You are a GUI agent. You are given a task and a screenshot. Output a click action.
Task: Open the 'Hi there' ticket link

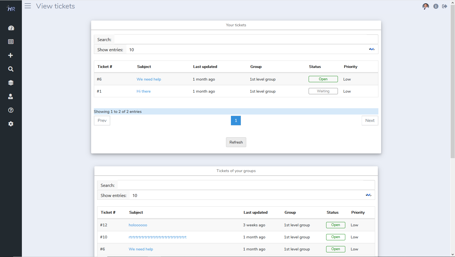pos(144,91)
